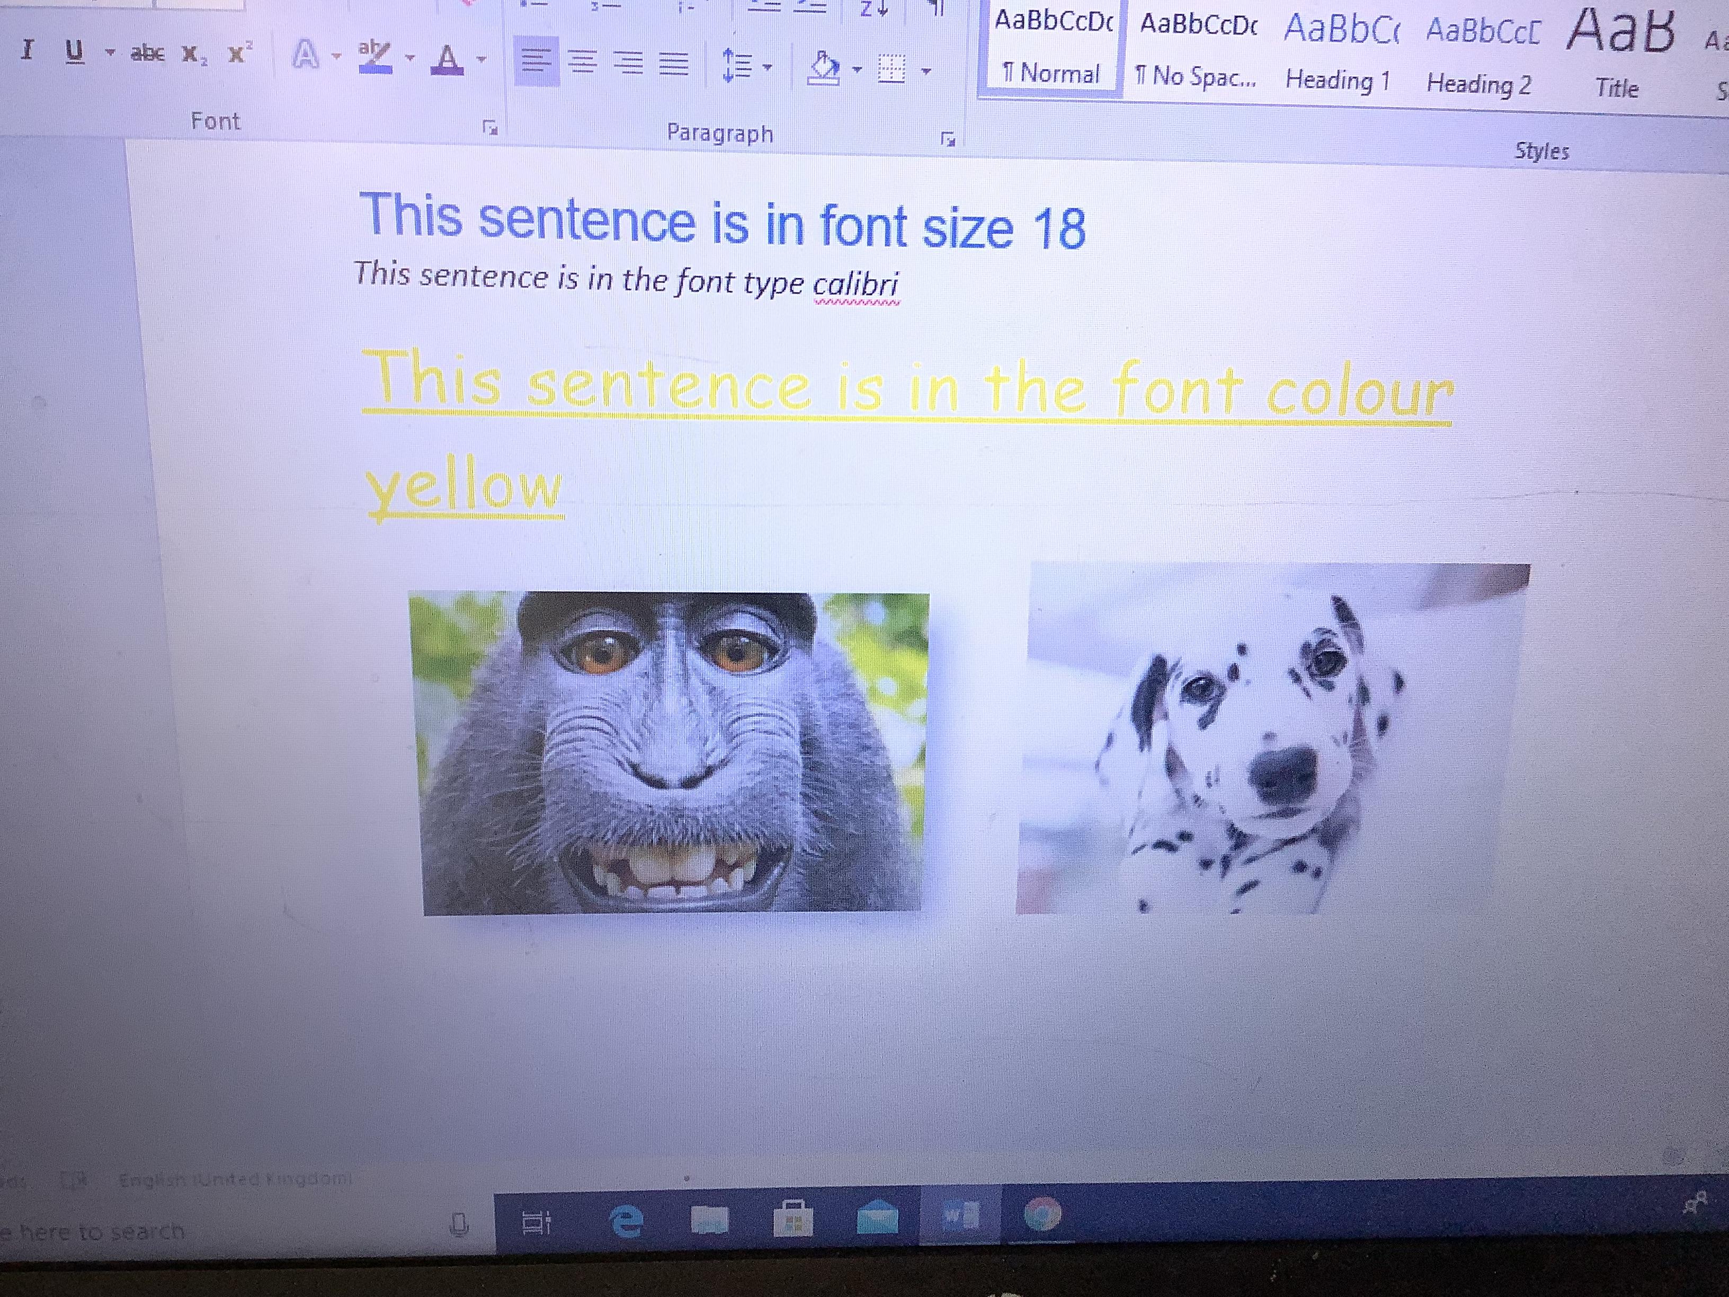Image resolution: width=1729 pixels, height=1297 pixels.
Task: Open font colour dropdown arrow
Action: click(482, 59)
